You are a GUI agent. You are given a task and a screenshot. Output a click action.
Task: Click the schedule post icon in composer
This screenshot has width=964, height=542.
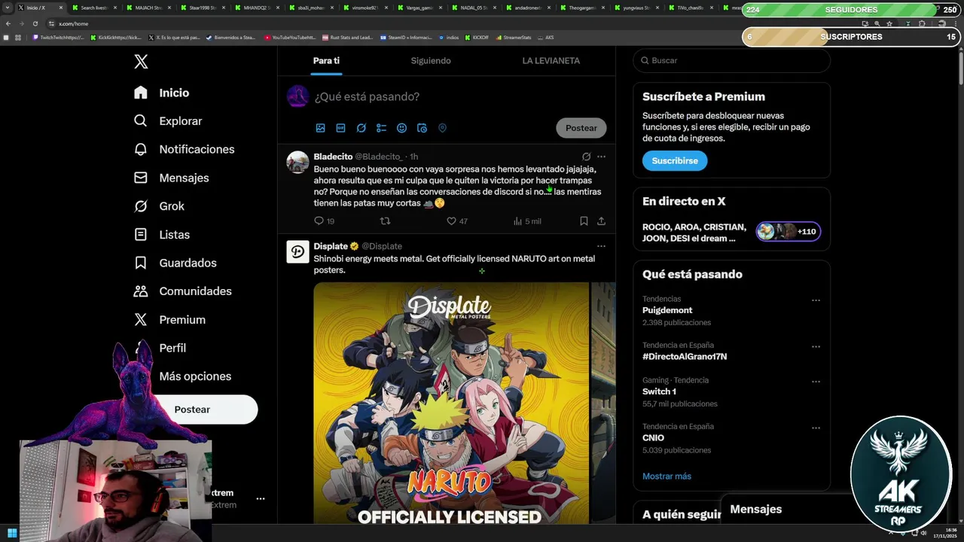pyautogui.click(x=422, y=128)
